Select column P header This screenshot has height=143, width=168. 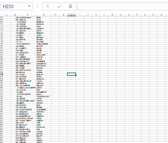pos(137,15)
